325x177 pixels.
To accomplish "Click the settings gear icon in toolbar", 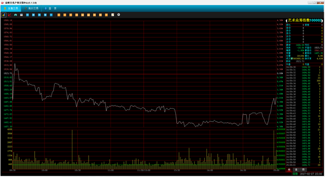I will 118,15.
